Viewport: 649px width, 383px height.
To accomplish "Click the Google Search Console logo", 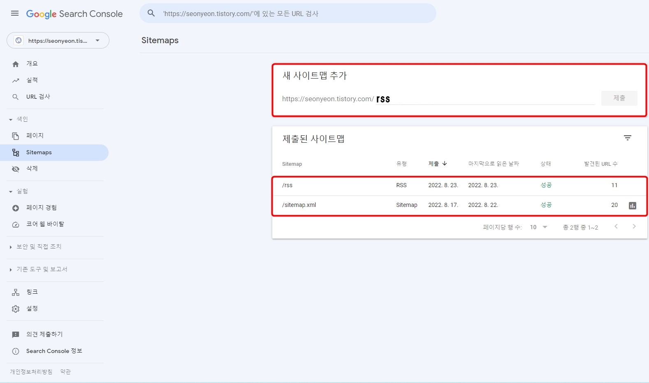I will click(74, 14).
